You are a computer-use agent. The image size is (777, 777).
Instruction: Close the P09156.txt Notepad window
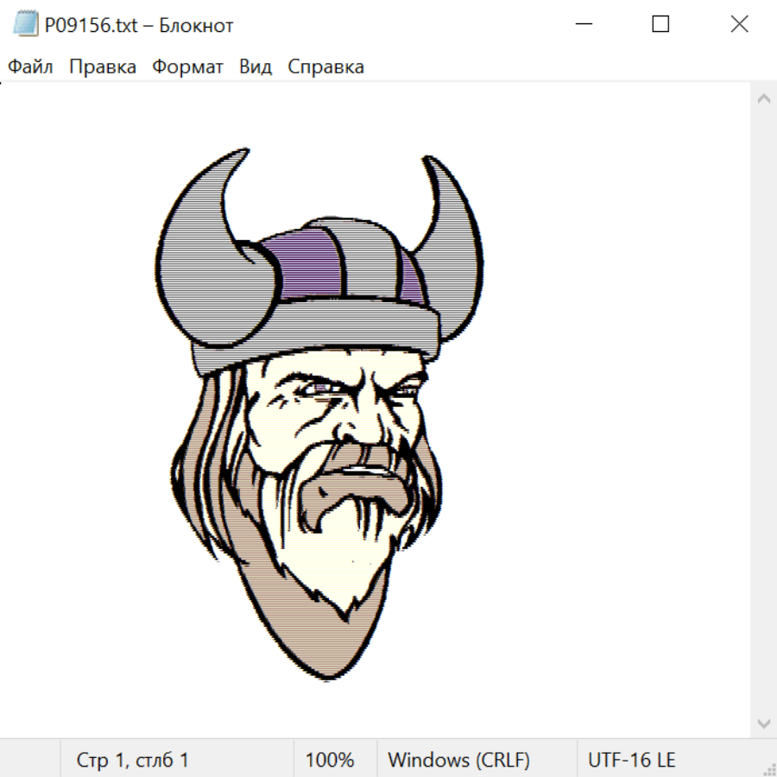point(739,25)
